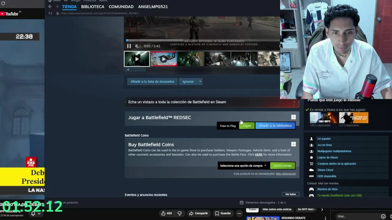Viewport: 392px width, 220px height.
Task: Select the first trailer thumbnail
Action: (x=137, y=59)
